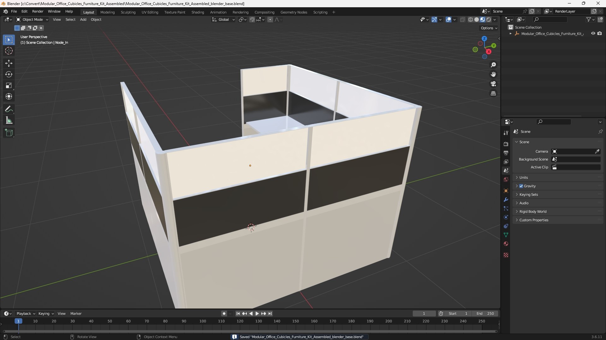Switch to rendered viewport shading

coord(489,20)
